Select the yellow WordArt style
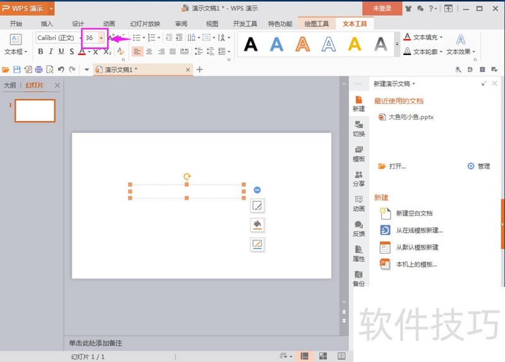This screenshot has width=505, height=362. (355, 44)
